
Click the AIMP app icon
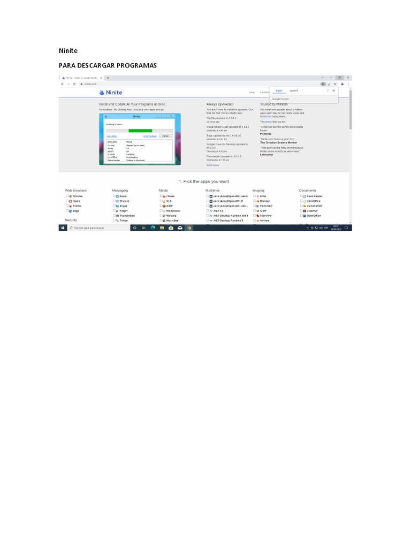[164, 206]
